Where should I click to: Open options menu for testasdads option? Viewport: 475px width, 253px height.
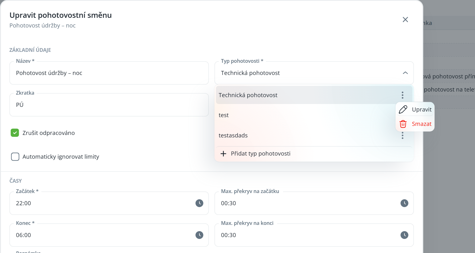point(402,135)
